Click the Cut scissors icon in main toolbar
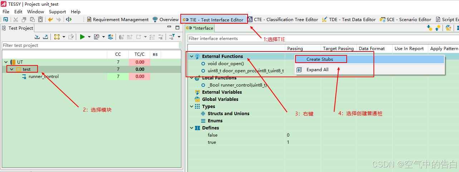The width and height of the screenshot is (459, 172). (x=15, y=20)
